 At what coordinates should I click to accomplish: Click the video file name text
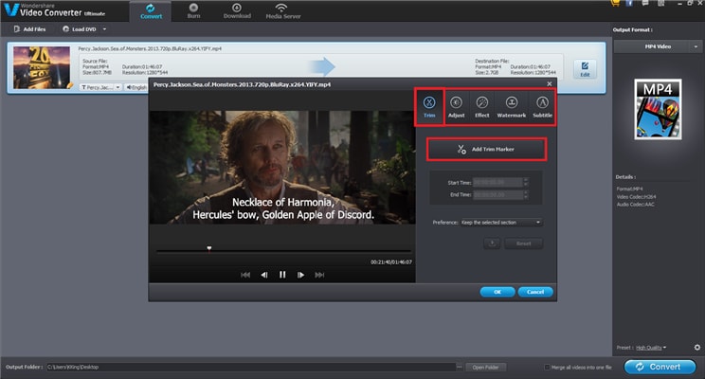(x=150, y=48)
